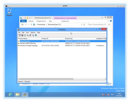This screenshot has height=102, width=130.
Task: Select the Windows (BIOS OEM Key) row
Action: (62, 43)
